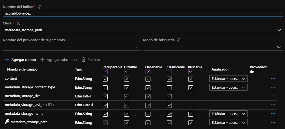This screenshot has height=129, width=285.
Task: Uncheck Buscable for metadata_storage_name
Action: click(191, 114)
